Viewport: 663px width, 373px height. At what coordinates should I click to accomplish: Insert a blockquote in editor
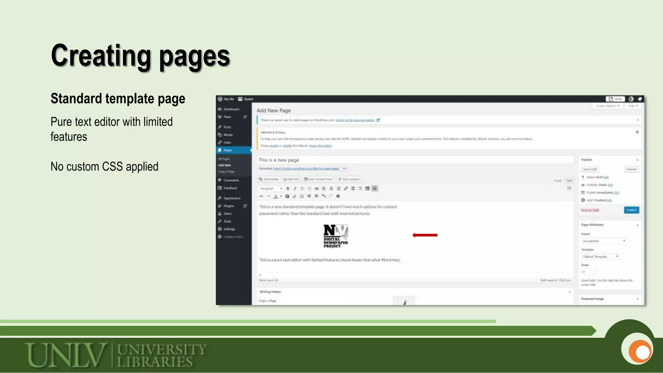pos(317,188)
